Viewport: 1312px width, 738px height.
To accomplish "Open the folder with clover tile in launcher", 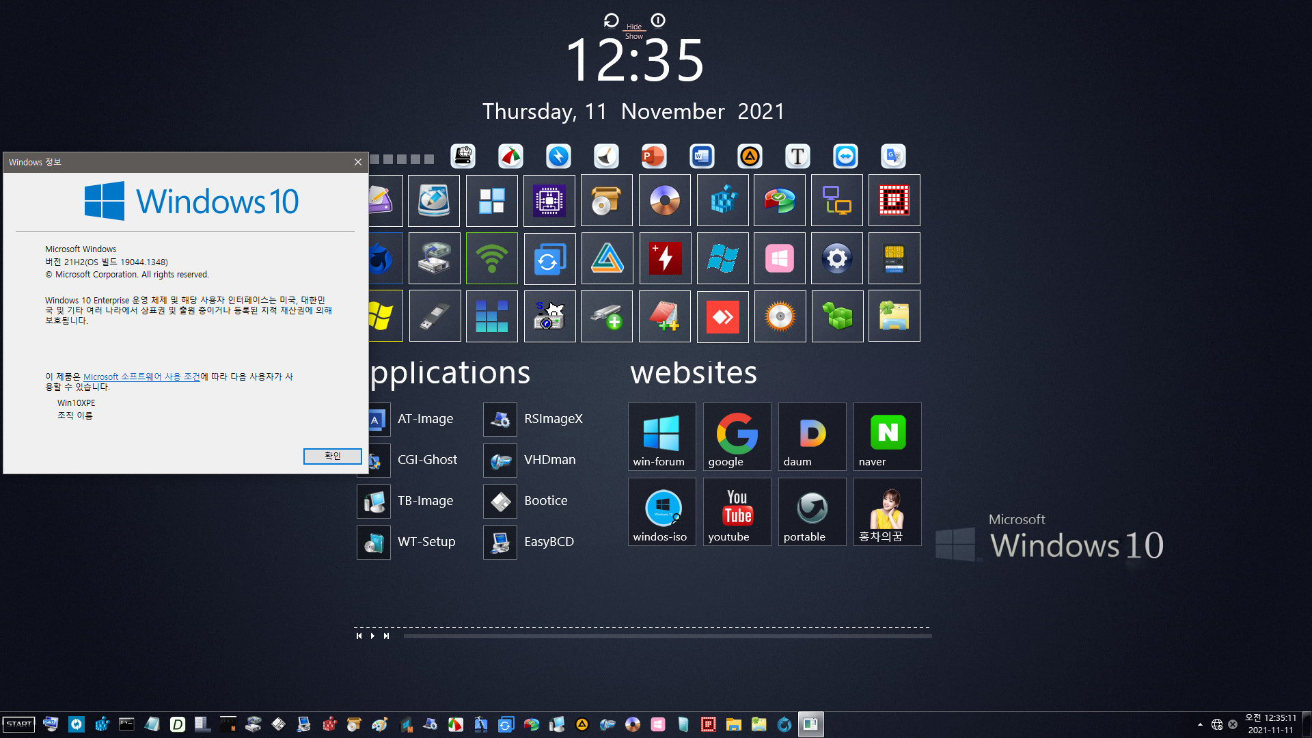I will 894,316.
